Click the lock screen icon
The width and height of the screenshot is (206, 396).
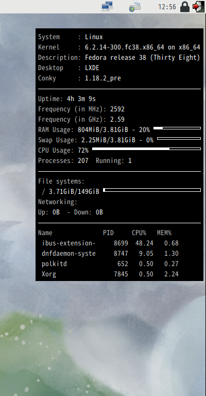184,7
